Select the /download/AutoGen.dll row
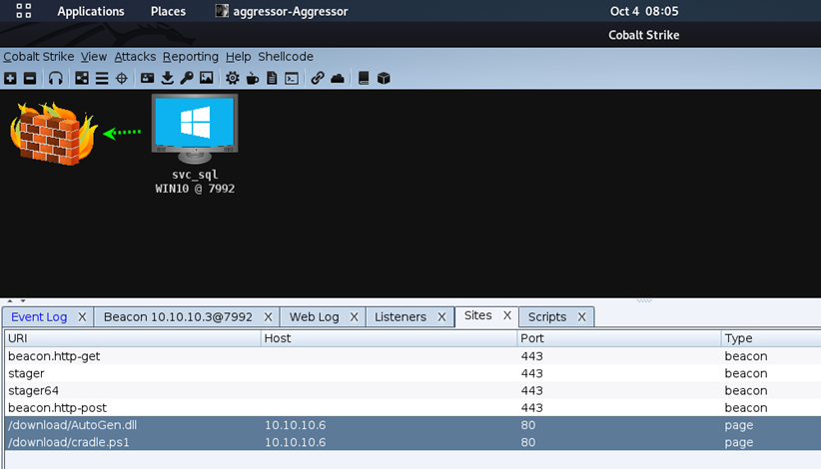 (412, 425)
